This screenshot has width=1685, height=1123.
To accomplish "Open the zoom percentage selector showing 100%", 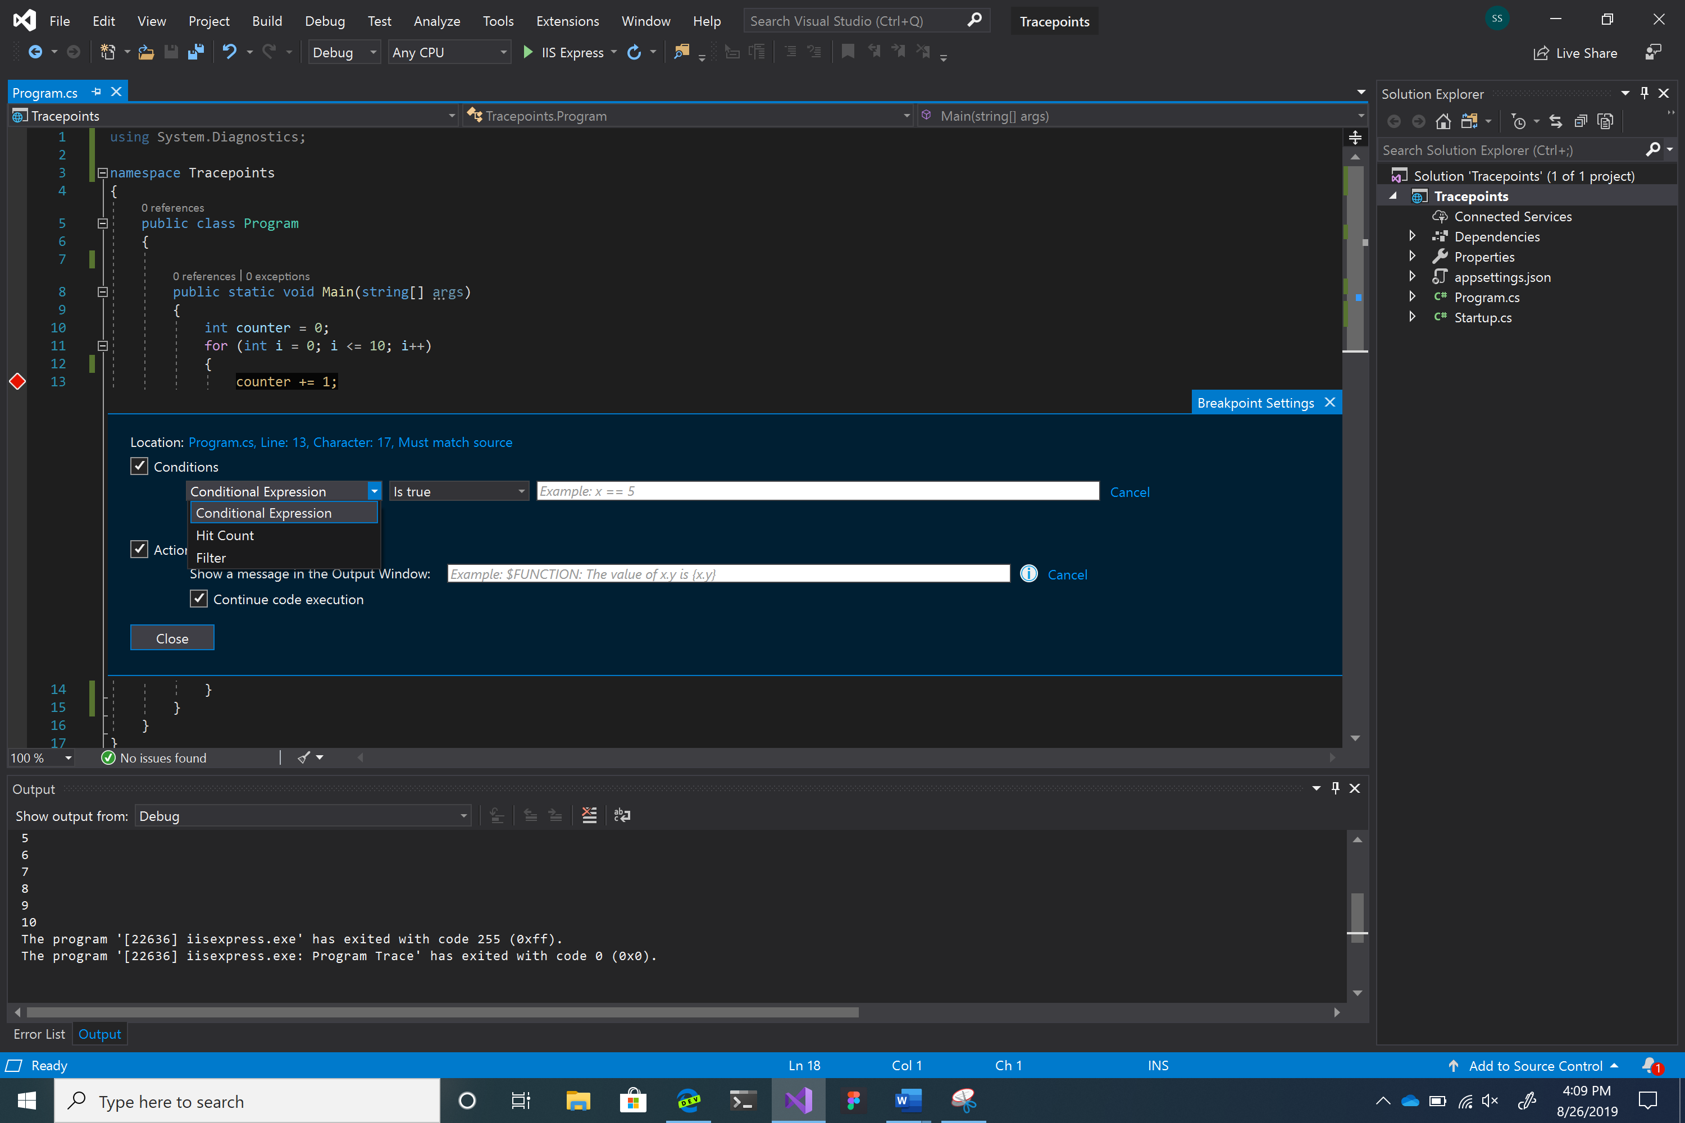I will 40,757.
